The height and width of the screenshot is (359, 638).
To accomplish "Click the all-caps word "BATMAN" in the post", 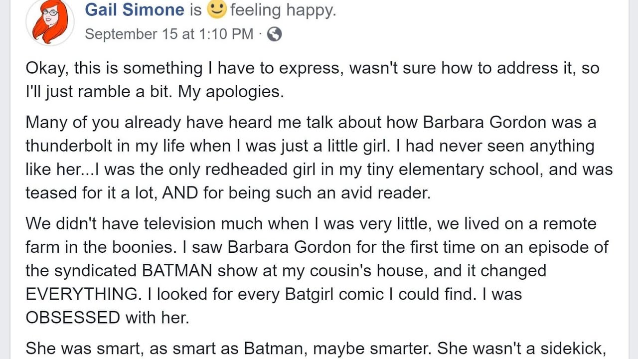I will pyautogui.click(x=176, y=271).
